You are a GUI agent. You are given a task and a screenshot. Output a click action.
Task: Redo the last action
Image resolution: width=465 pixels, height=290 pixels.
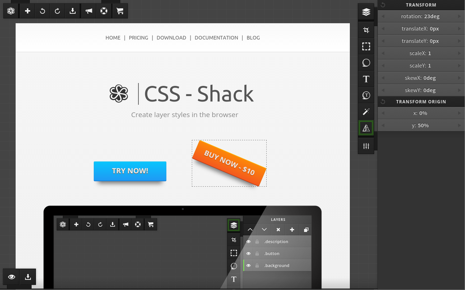tap(58, 11)
